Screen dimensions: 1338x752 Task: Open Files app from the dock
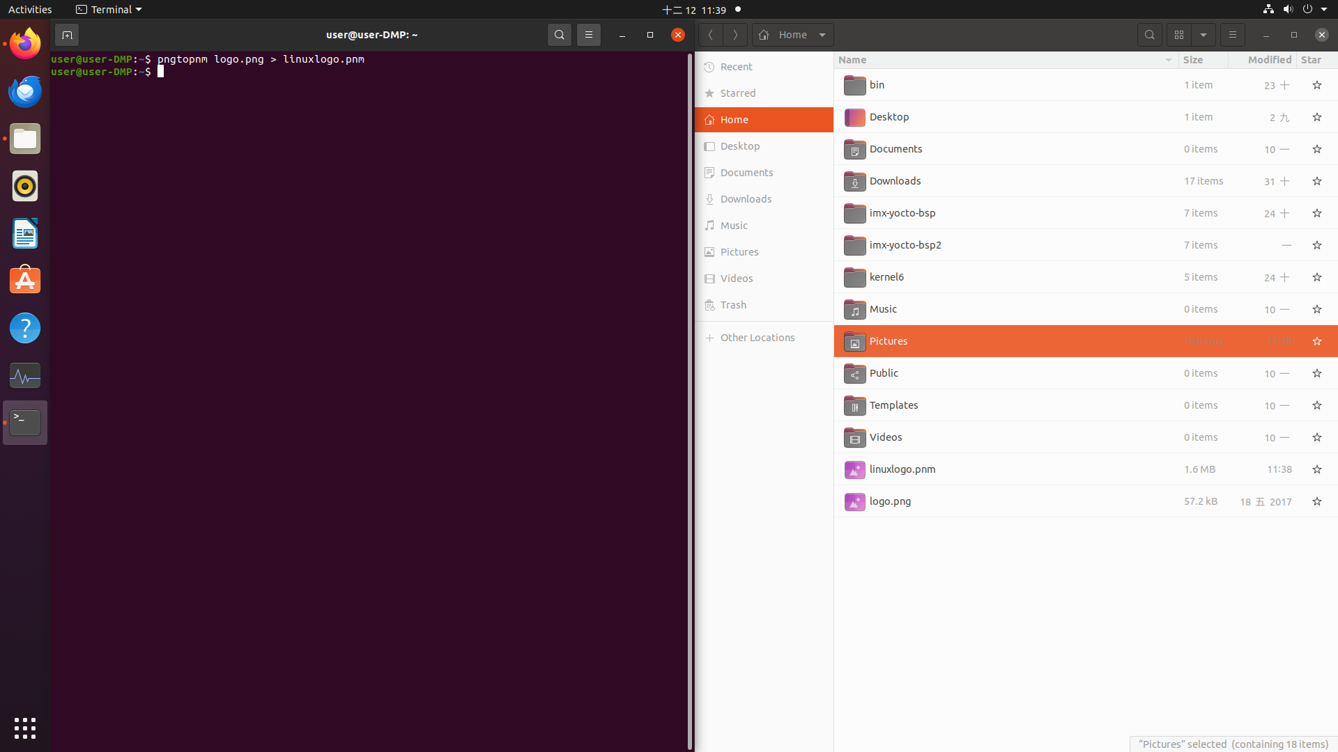25,139
